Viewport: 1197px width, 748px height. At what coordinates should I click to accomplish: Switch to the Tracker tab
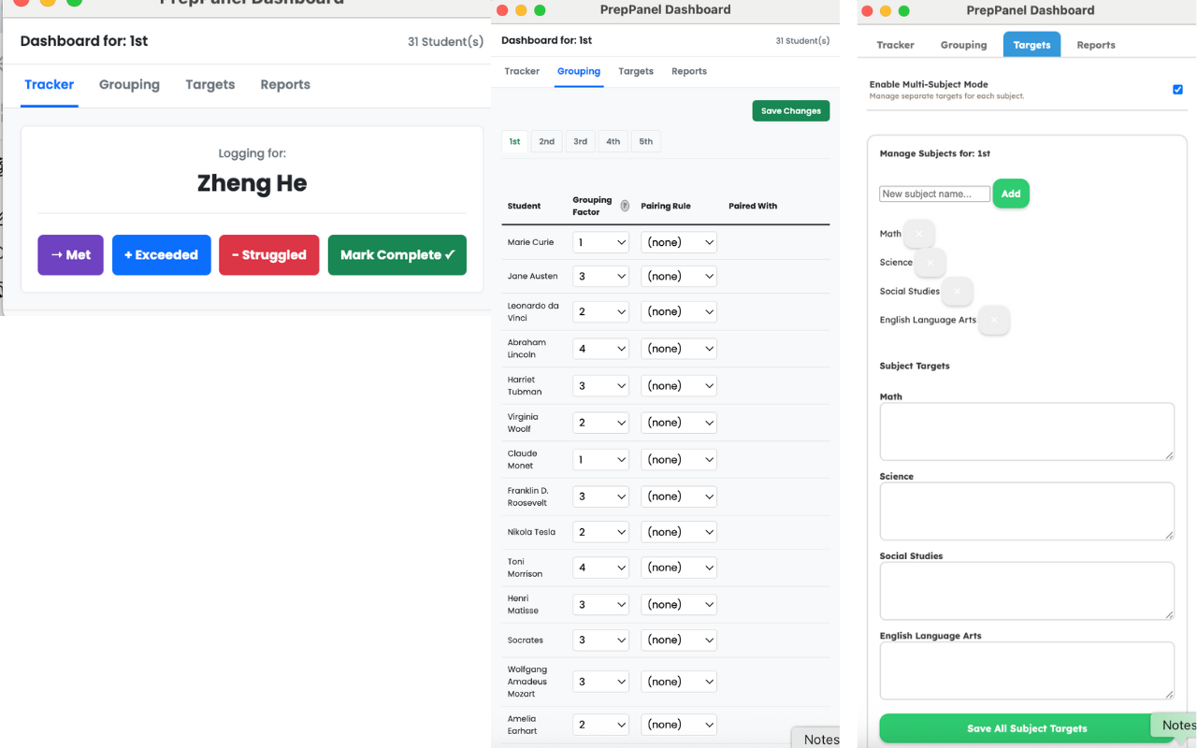(895, 45)
